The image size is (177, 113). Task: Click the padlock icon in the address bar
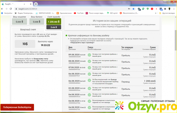tap(19, 8)
